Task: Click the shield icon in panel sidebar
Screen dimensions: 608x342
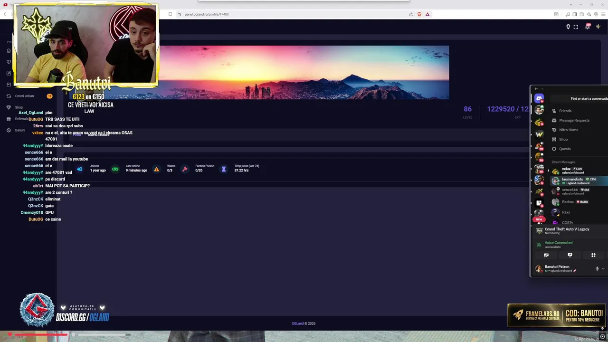Action: point(9,62)
